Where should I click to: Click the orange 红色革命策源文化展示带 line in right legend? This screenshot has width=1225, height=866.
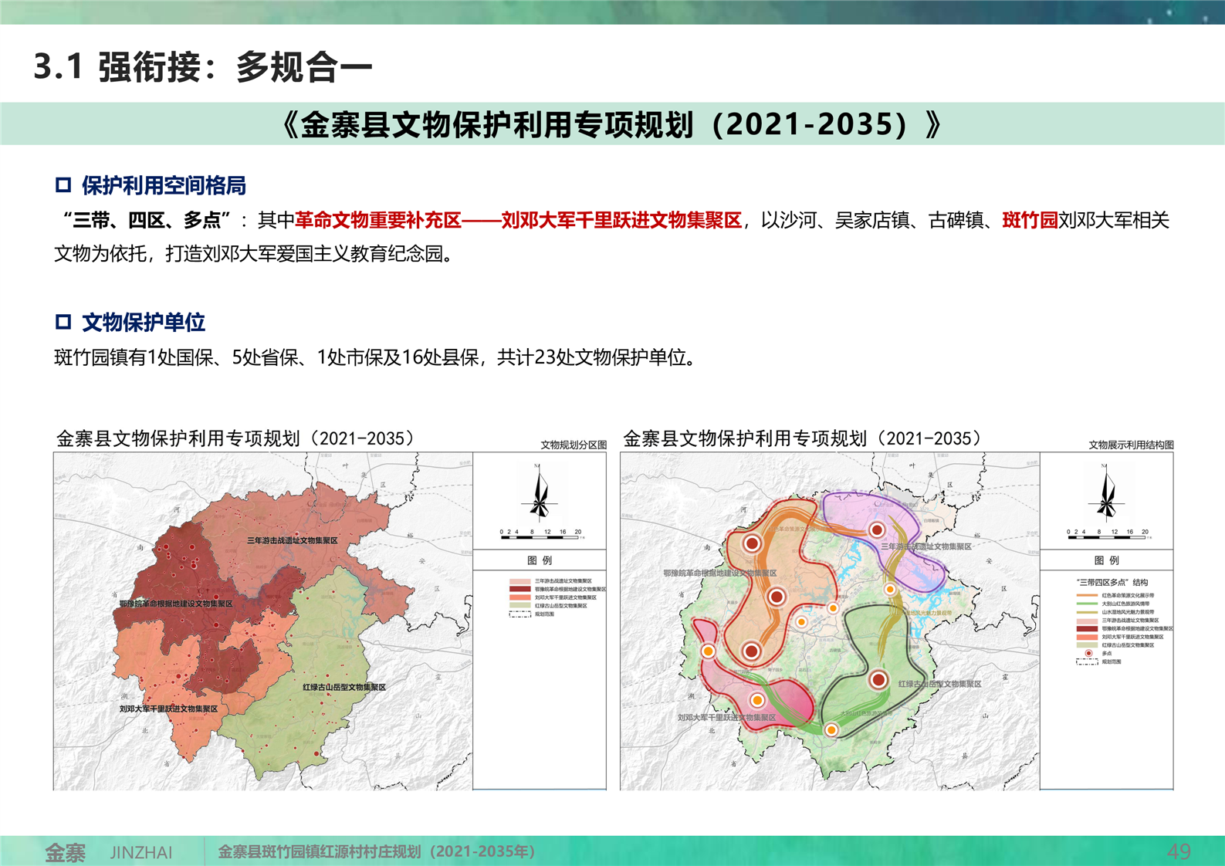1087,596
